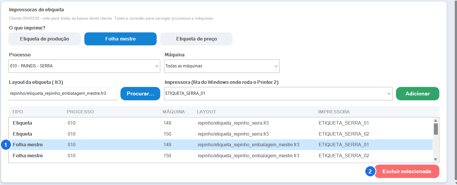Click the MÁQUINA column header
This screenshot has width=457, height=185.
coord(174,112)
